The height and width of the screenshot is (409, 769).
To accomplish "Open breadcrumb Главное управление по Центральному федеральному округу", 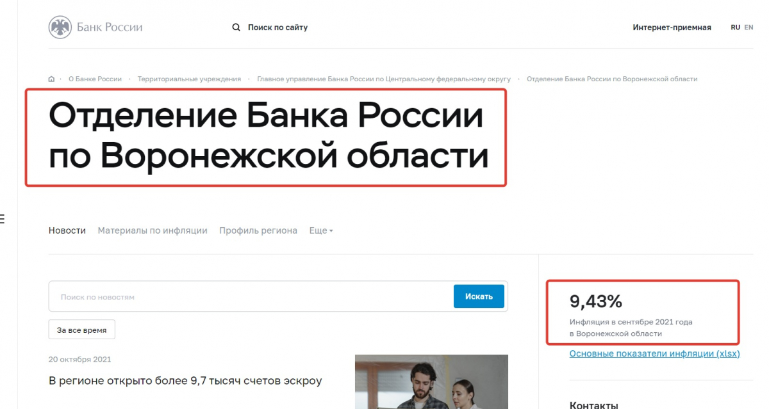I will [384, 79].
